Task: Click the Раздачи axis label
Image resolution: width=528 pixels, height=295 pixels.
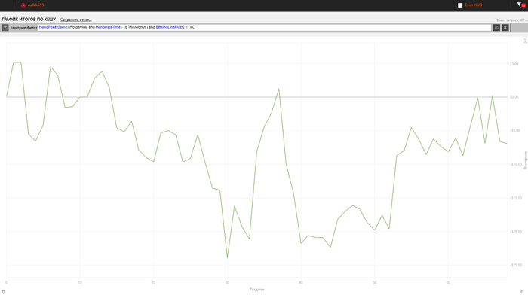Action: 256,289
